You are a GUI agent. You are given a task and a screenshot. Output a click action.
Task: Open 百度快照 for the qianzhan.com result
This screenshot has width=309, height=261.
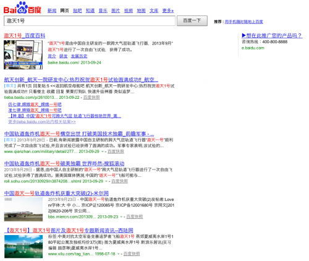[116, 152]
